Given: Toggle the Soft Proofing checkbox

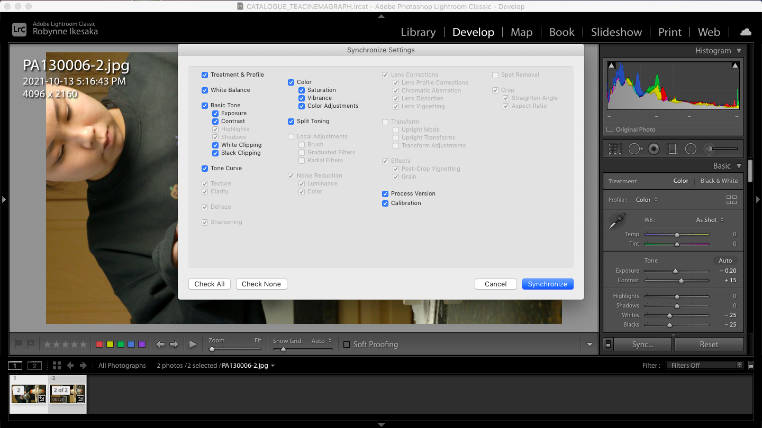Looking at the screenshot, I should pos(347,344).
